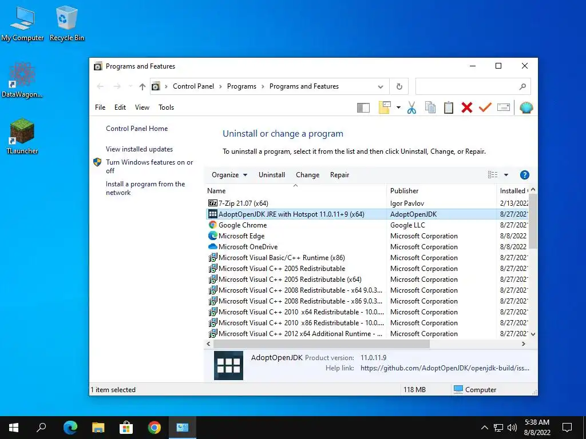Open the View menu
Image resolution: width=586 pixels, height=439 pixels.
coord(142,107)
